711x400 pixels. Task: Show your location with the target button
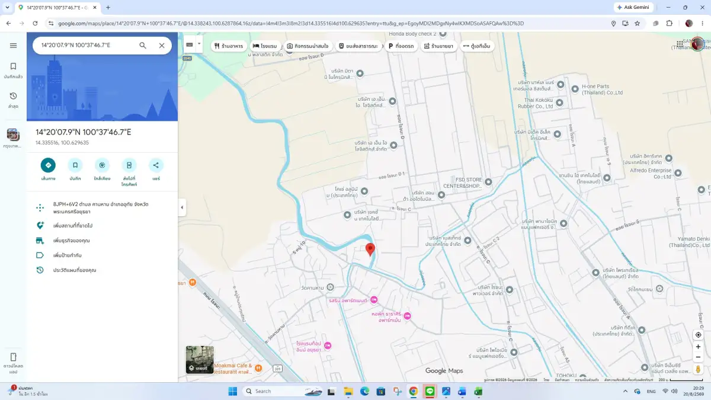(698, 335)
